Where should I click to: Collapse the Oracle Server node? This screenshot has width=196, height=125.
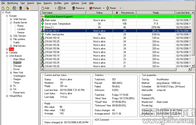(x=11, y=23)
